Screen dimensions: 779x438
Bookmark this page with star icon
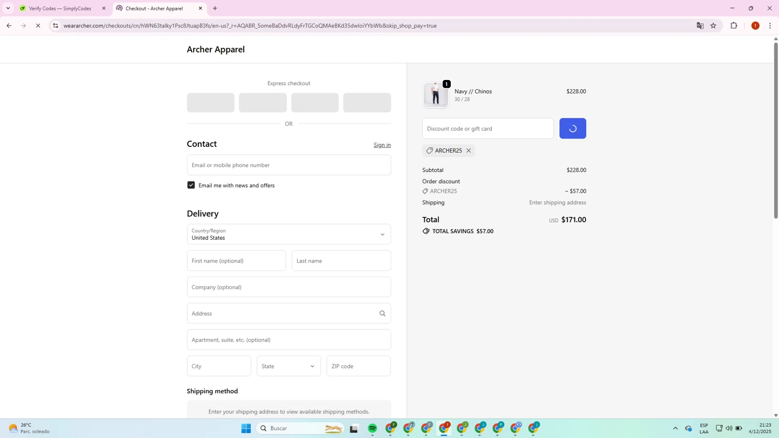(714, 25)
